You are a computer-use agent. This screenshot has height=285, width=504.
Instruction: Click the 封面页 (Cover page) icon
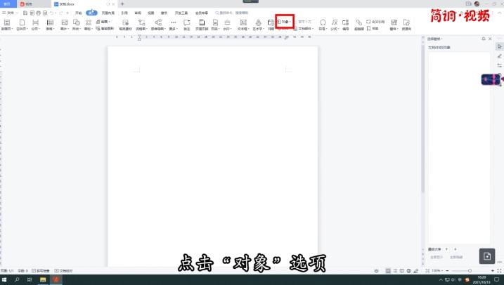[6, 25]
